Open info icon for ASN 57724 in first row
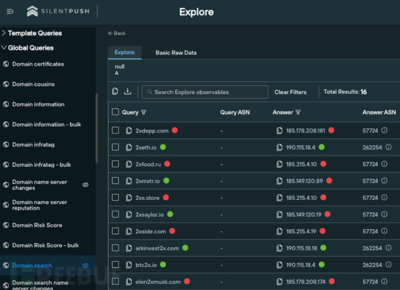 384,131
